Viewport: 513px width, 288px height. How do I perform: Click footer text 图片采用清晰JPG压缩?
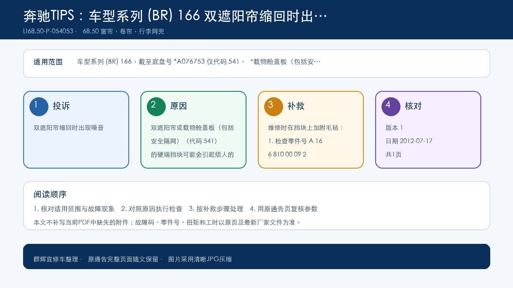tap(200, 259)
